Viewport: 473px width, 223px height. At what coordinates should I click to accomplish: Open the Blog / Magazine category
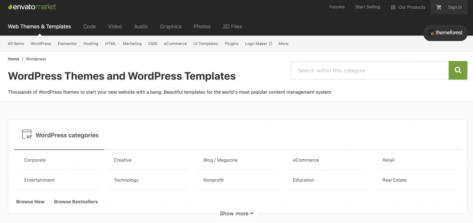point(220,160)
